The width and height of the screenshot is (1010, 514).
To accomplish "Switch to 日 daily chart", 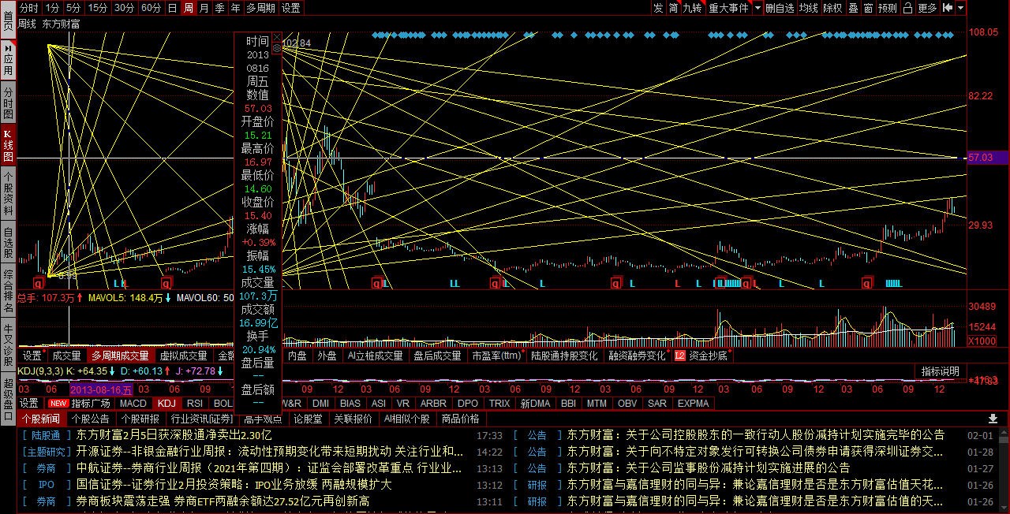I will [172, 8].
